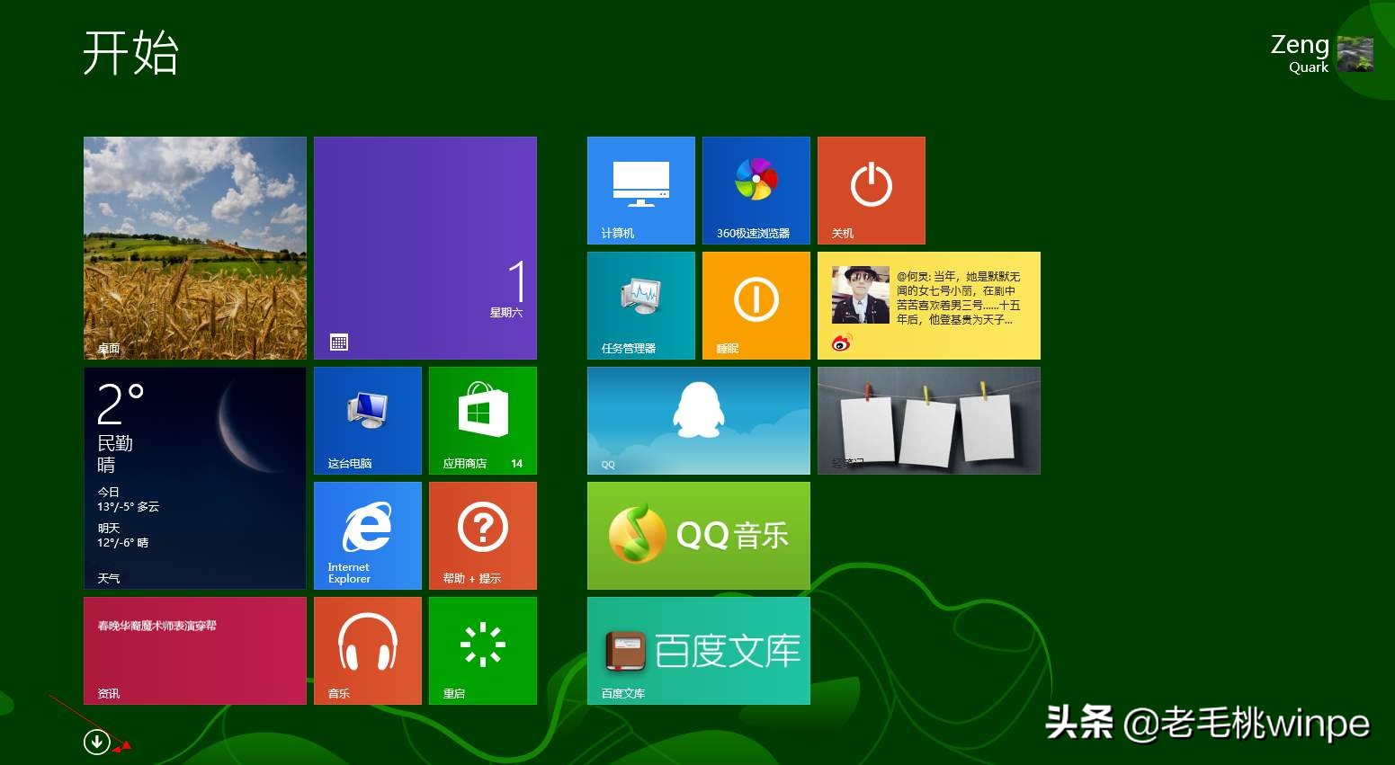
Task: Open the 任务管理器 task manager tile
Action: click(640, 305)
